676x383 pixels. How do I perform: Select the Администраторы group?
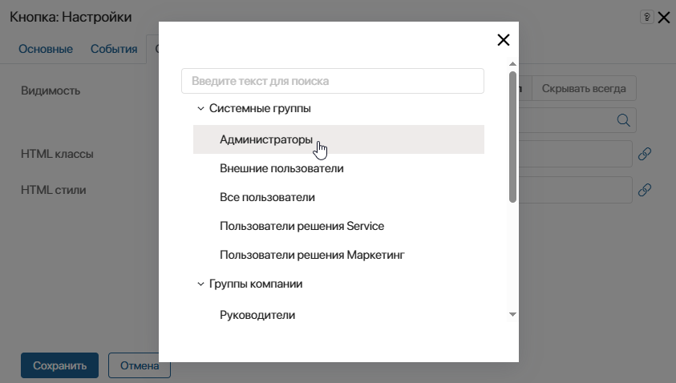pos(265,139)
